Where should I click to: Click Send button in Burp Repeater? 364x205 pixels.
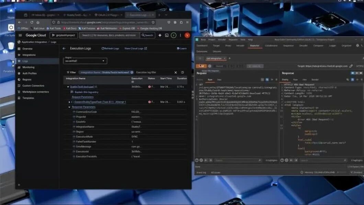[x=201, y=66]
